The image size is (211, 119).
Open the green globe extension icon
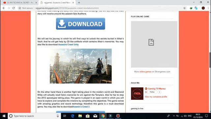click(x=191, y=8)
